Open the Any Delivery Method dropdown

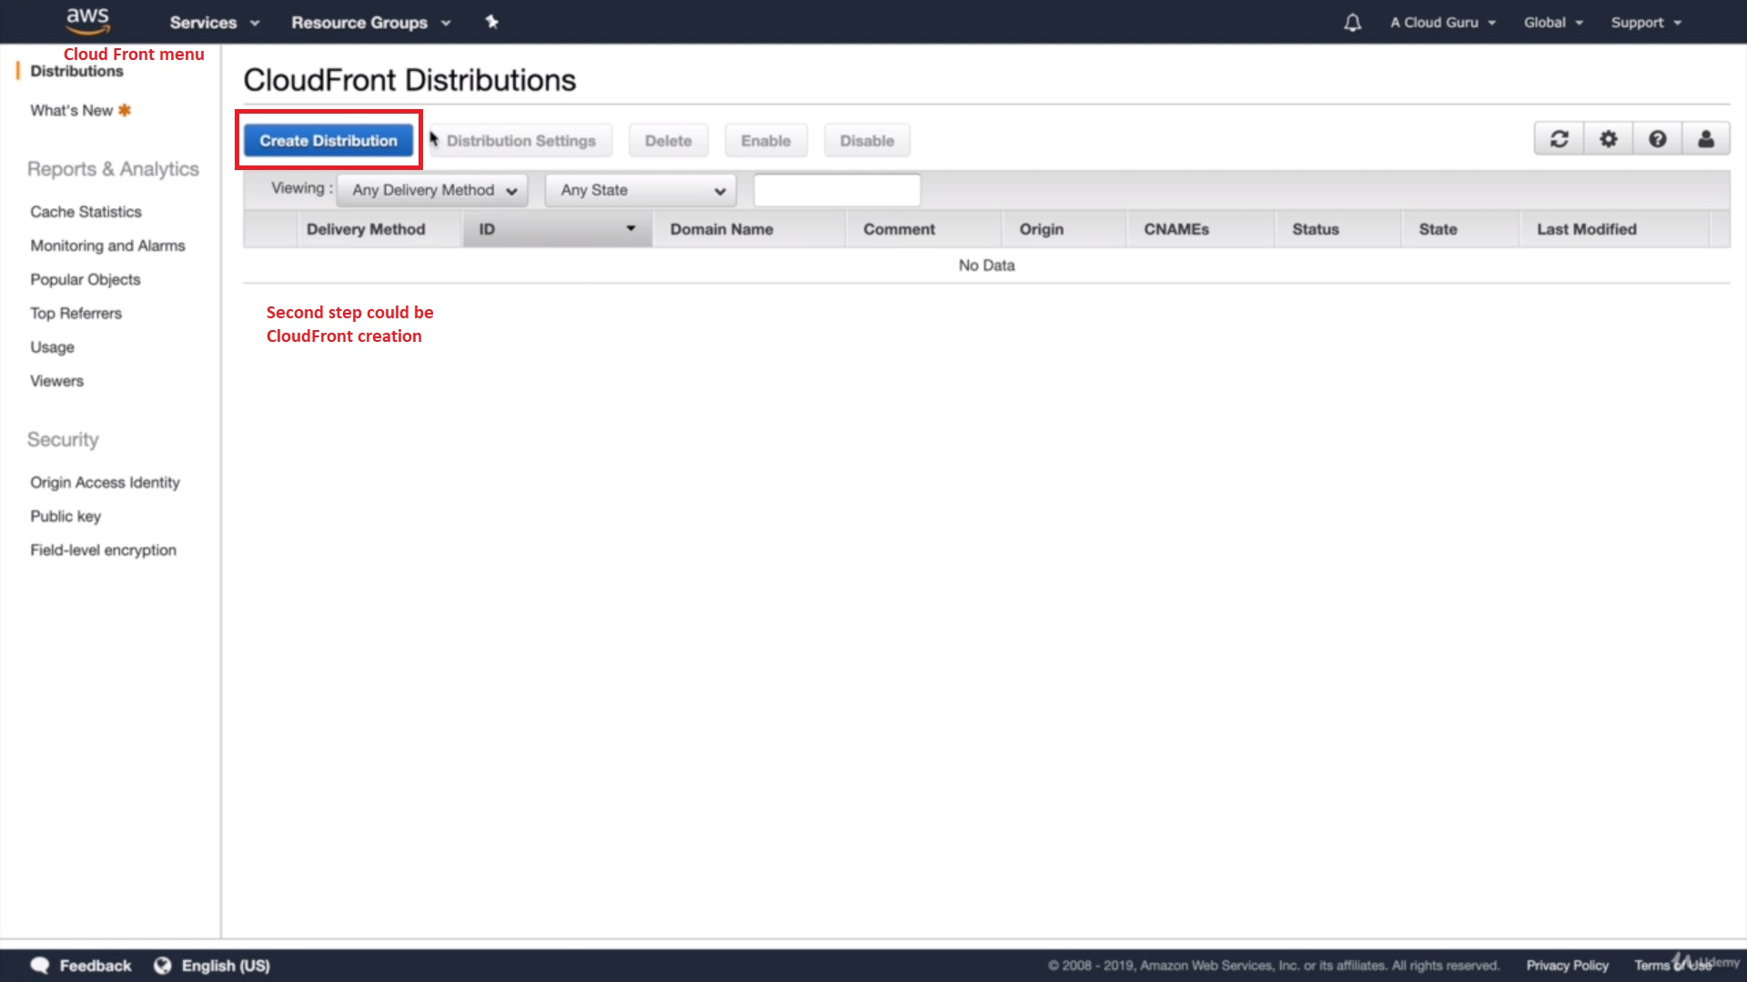click(x=433, y=190)
